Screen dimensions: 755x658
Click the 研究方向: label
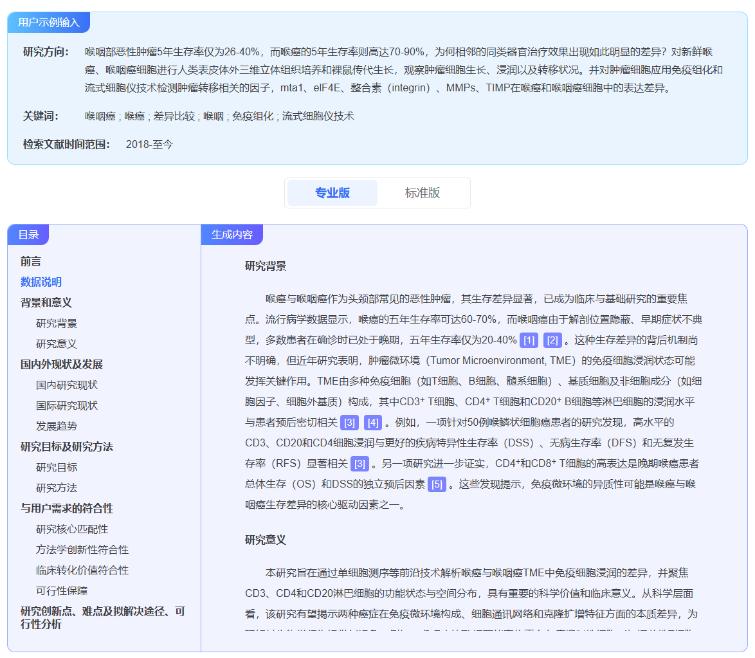coord(46,51)
